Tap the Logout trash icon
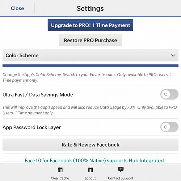 click(90, 170)
